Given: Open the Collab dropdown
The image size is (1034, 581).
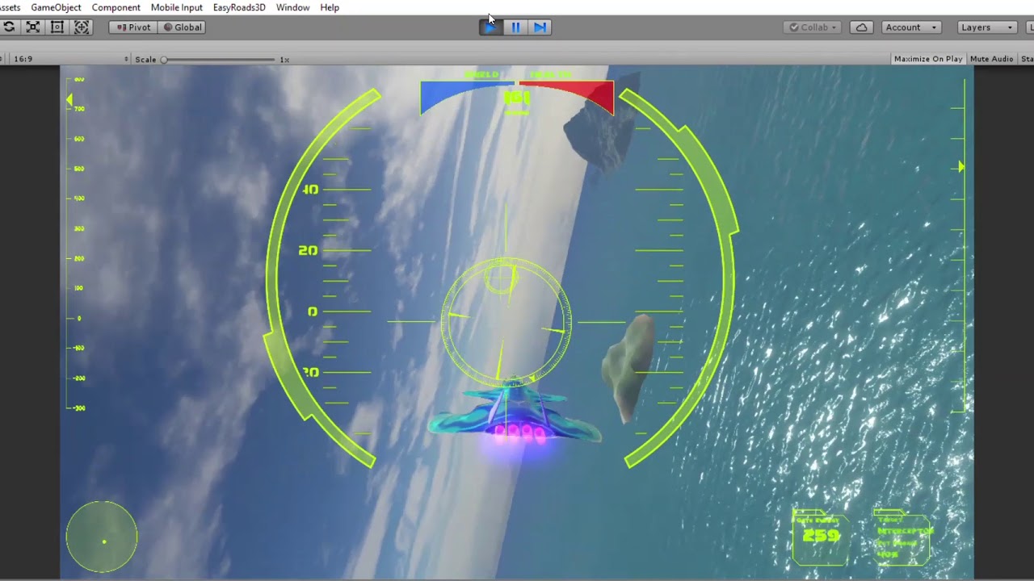Looking at the screenshot, I should [x=813, y=27].
